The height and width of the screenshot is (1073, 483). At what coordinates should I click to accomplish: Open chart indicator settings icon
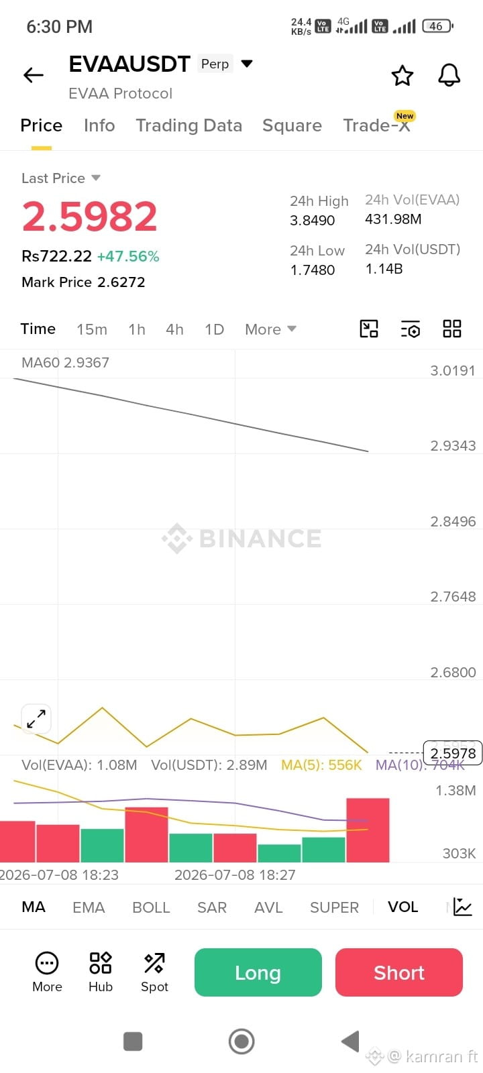coord(410,329)
